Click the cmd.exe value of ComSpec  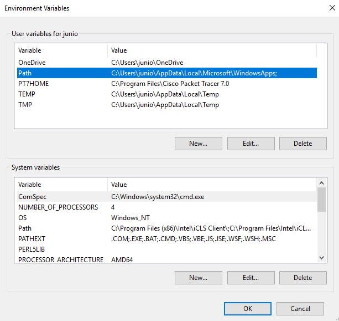coord(158,197)
